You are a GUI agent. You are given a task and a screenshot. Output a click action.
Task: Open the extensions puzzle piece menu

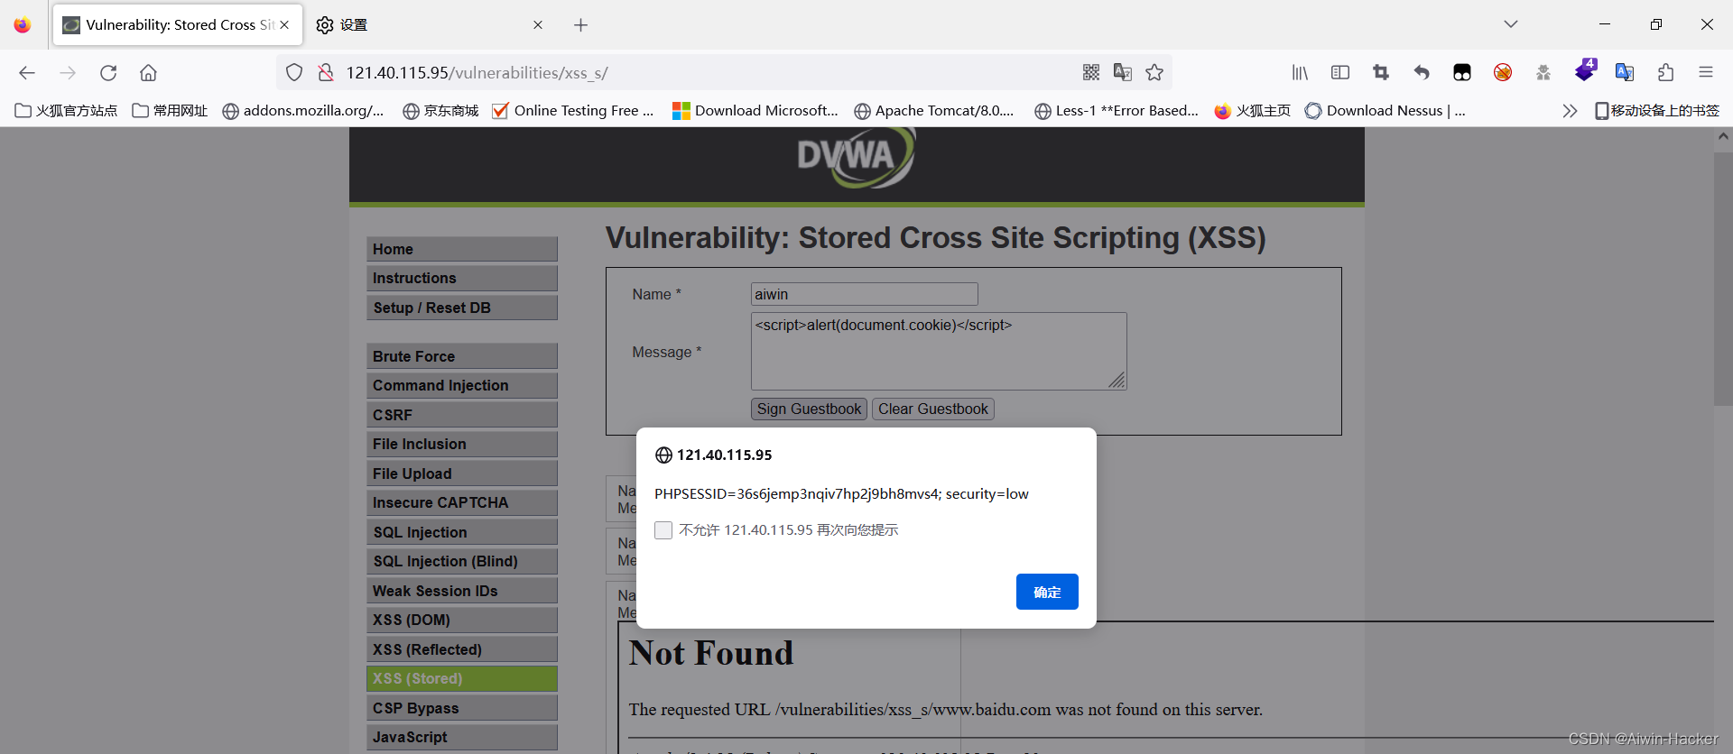pyautogui.click(x=1665, y=72)
